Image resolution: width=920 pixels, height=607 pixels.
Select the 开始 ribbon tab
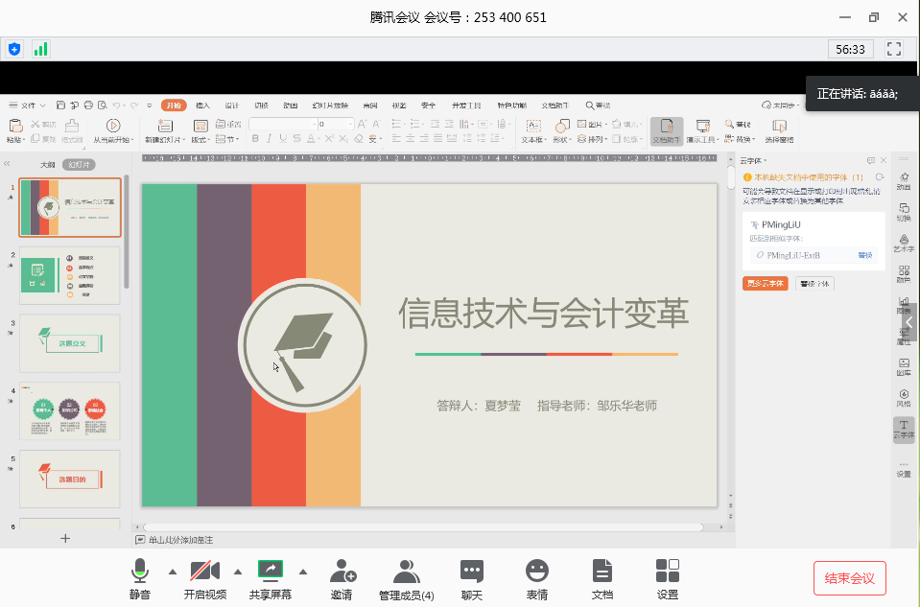pos(173,105)
